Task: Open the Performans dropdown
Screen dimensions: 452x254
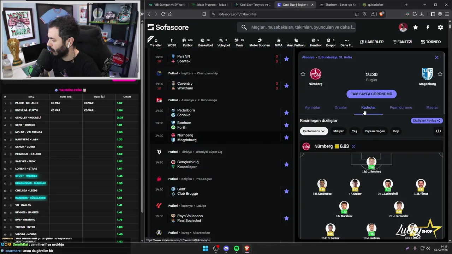Action: tap(314, 131)
